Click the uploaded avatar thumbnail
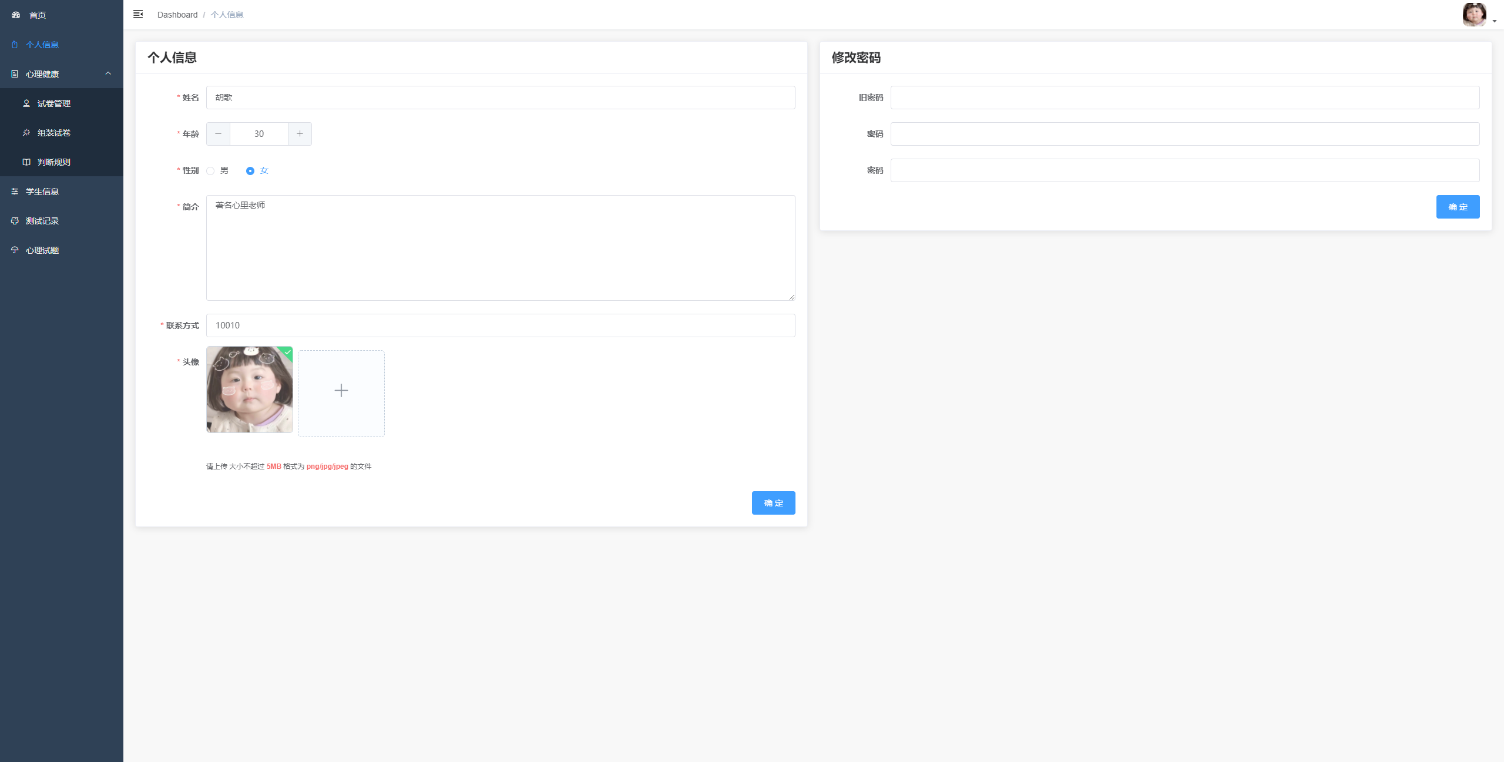 click(x=250, y=390)
